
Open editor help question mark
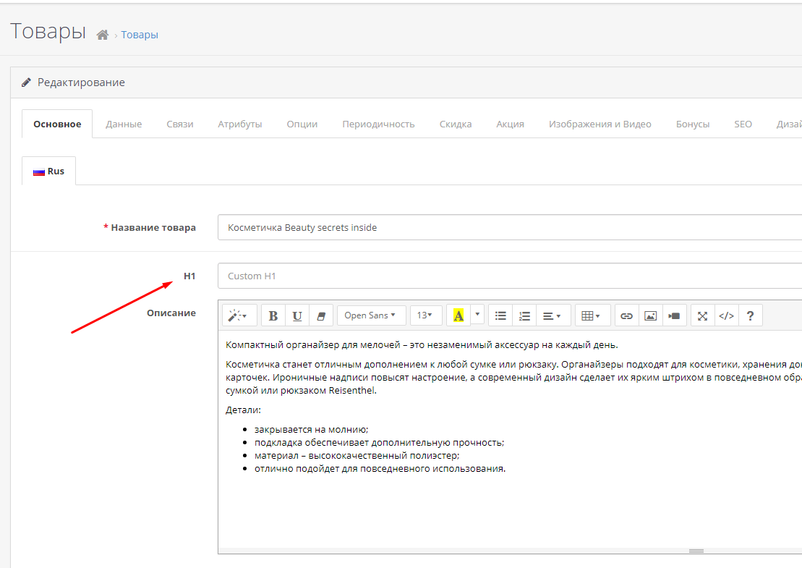751,315
